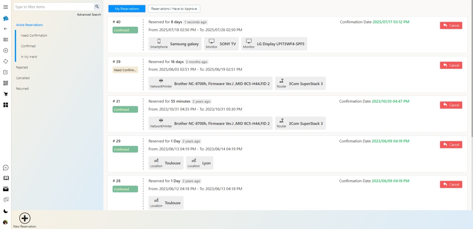Click the back arrow icon
Viewport: 473px width, 229px height.
coord(6,29)
